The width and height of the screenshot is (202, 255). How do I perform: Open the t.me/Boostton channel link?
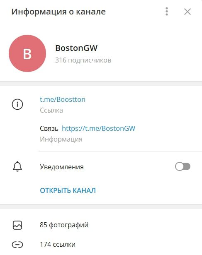63,99
